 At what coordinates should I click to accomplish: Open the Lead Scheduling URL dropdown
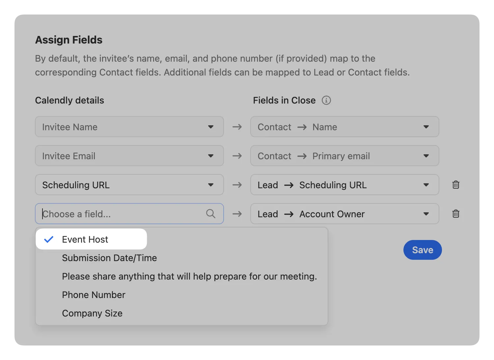pos(345,185)
